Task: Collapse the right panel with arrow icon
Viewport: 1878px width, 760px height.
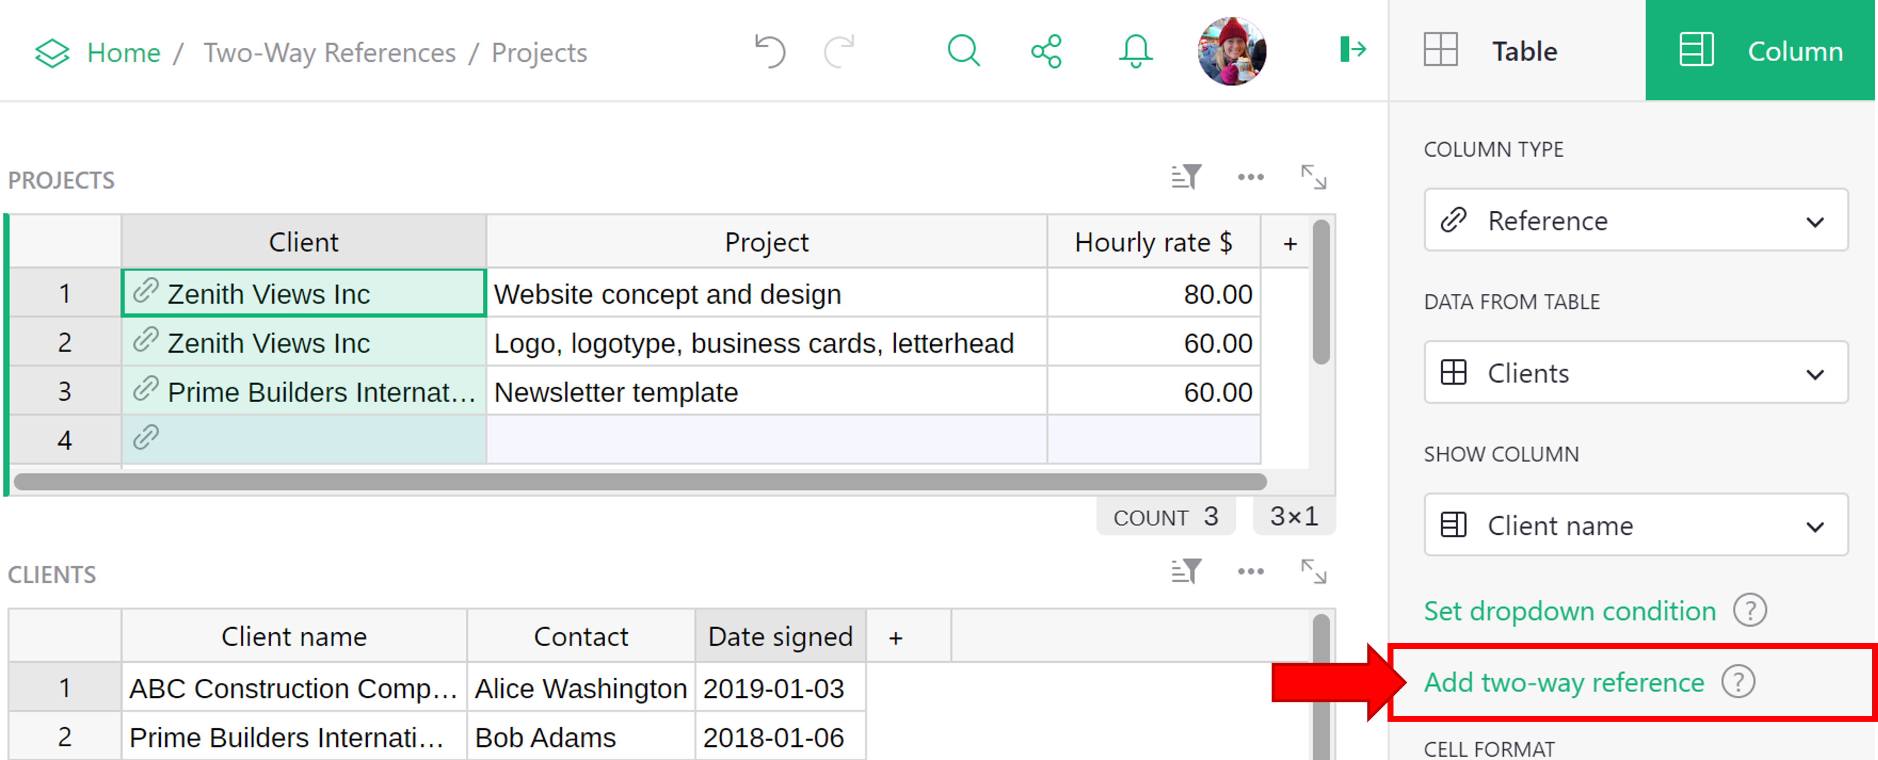Action: [1353, 50]
